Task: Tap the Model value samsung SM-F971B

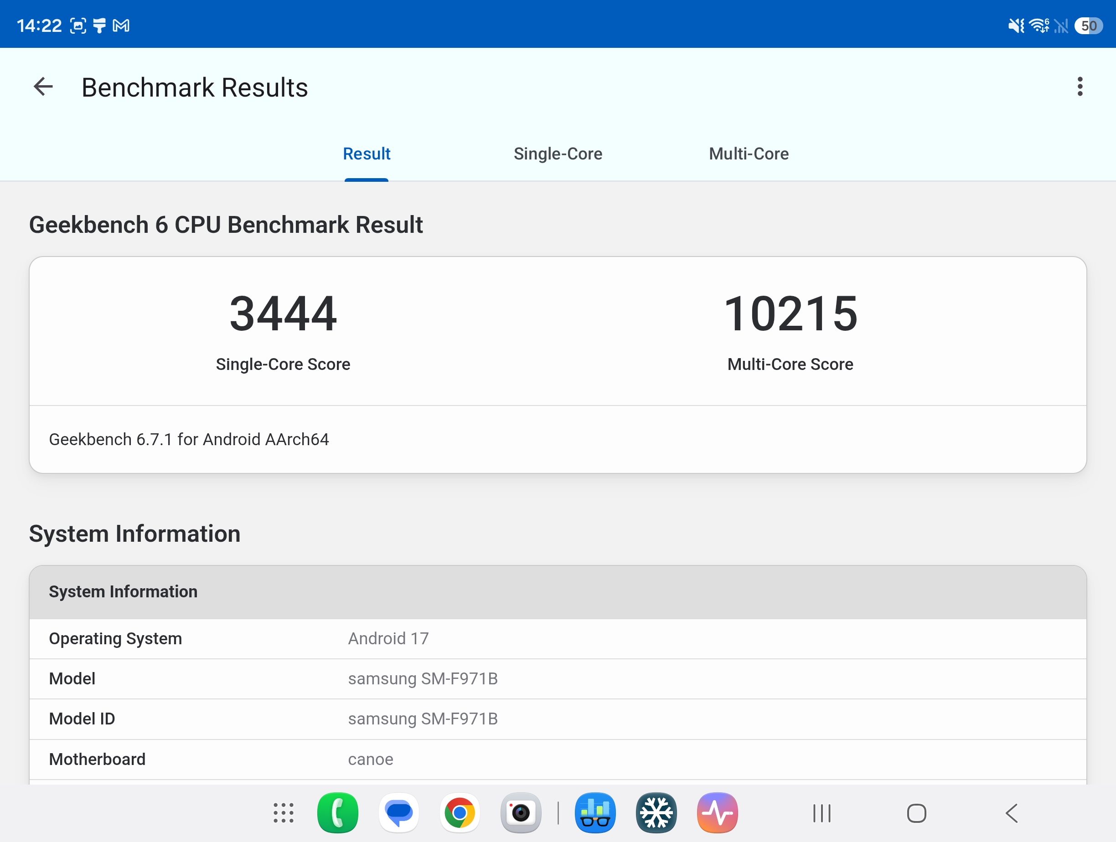Action: point(423,678)
